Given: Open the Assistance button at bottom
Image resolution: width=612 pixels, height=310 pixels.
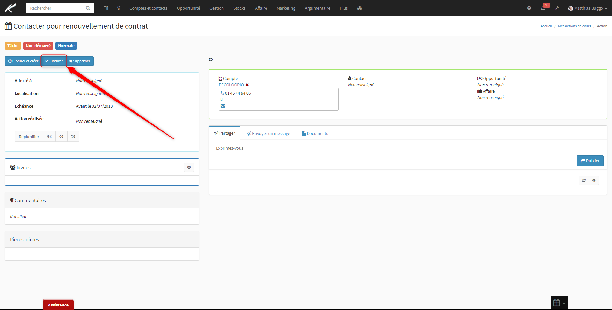Looking at the screenshot, I should click(x=58, y=305).
